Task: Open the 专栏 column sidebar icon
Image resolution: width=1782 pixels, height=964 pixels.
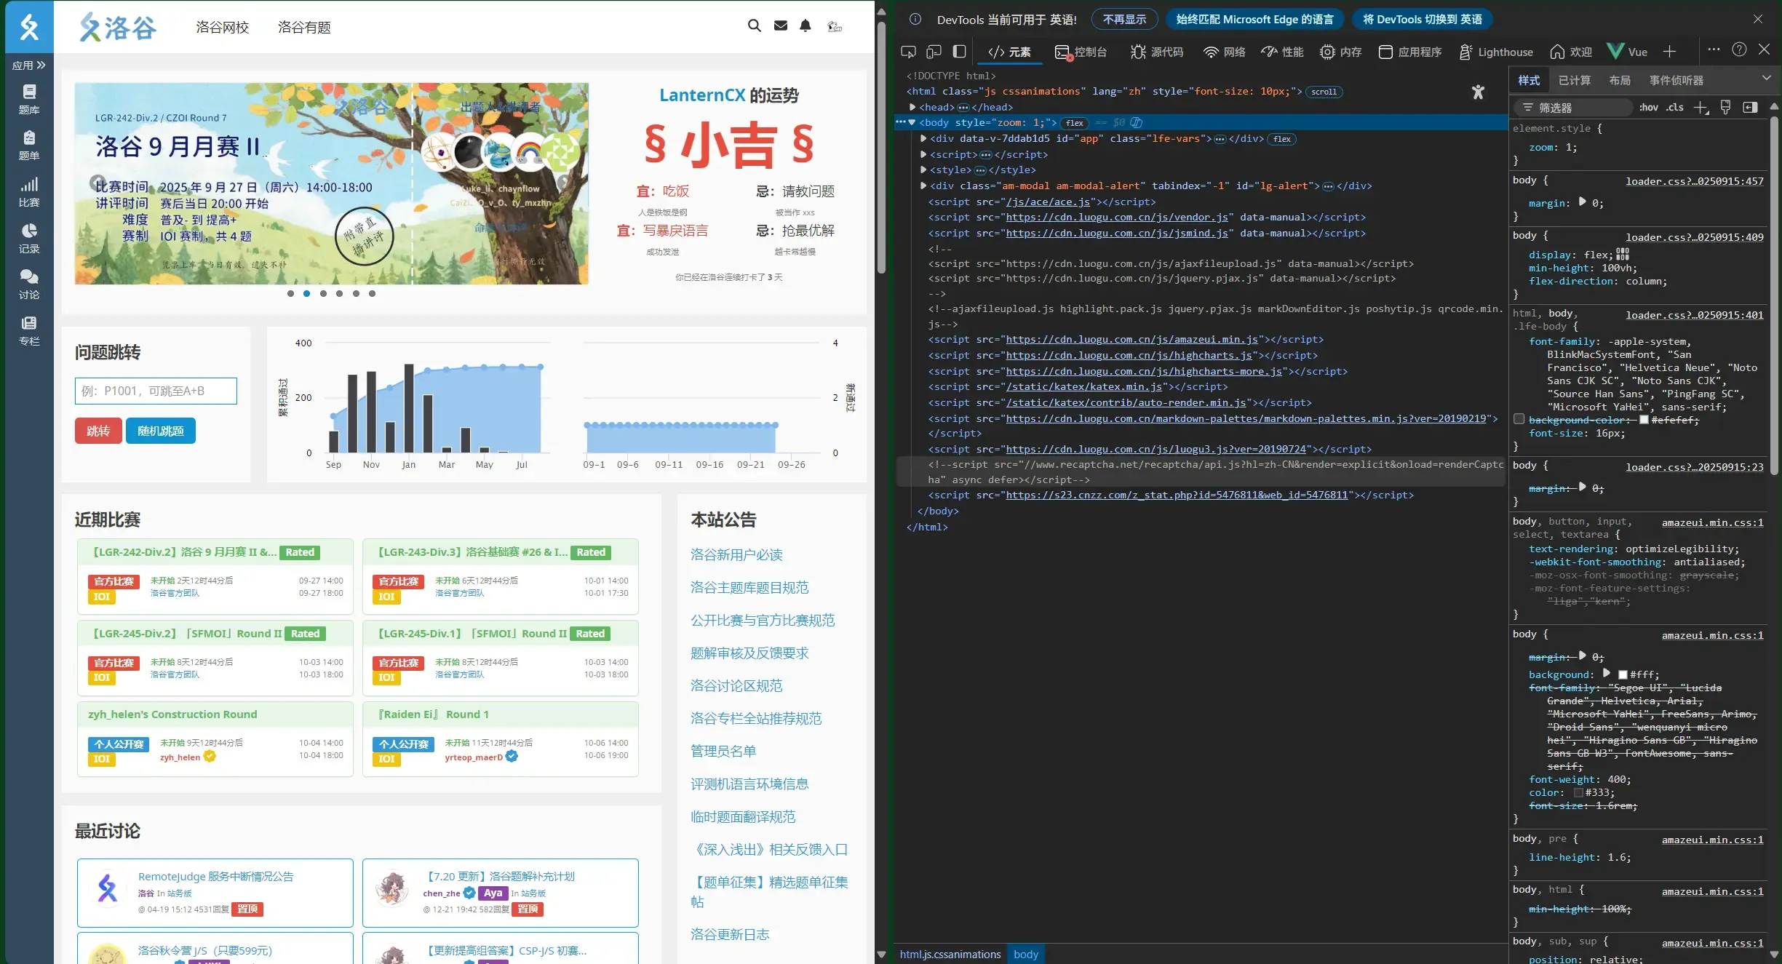Action: [x=29, y=331]
